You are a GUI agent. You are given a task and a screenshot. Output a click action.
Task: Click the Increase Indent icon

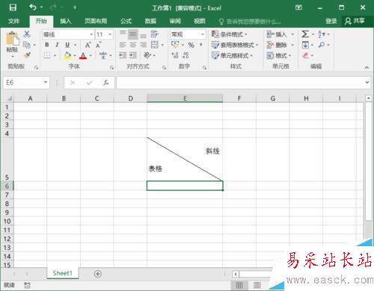[133, 55]
